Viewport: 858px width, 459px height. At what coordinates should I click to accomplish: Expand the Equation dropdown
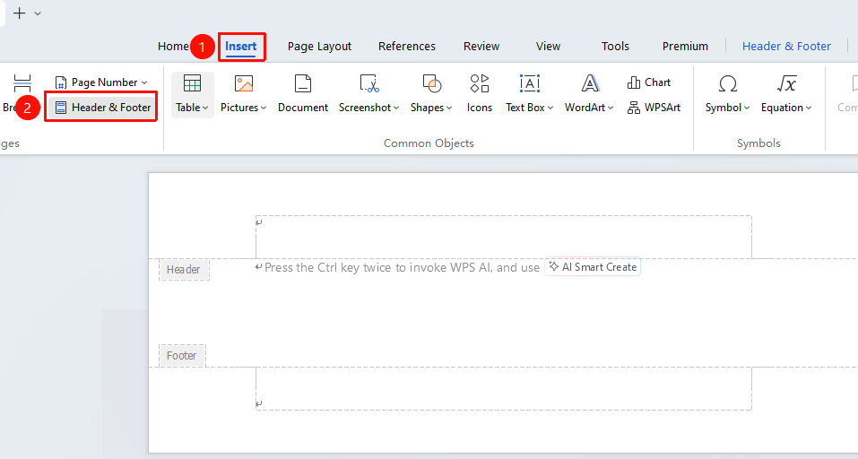coord(808,108)
